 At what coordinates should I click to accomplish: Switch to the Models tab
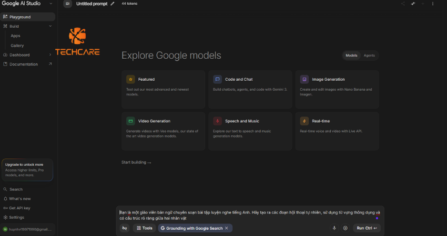point(351,56)
